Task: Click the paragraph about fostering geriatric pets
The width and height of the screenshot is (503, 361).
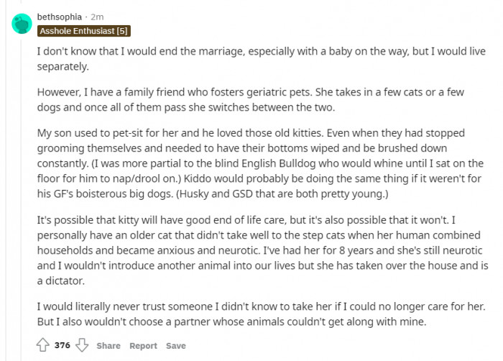Action: pyautogui.click(x=251, y=99)
